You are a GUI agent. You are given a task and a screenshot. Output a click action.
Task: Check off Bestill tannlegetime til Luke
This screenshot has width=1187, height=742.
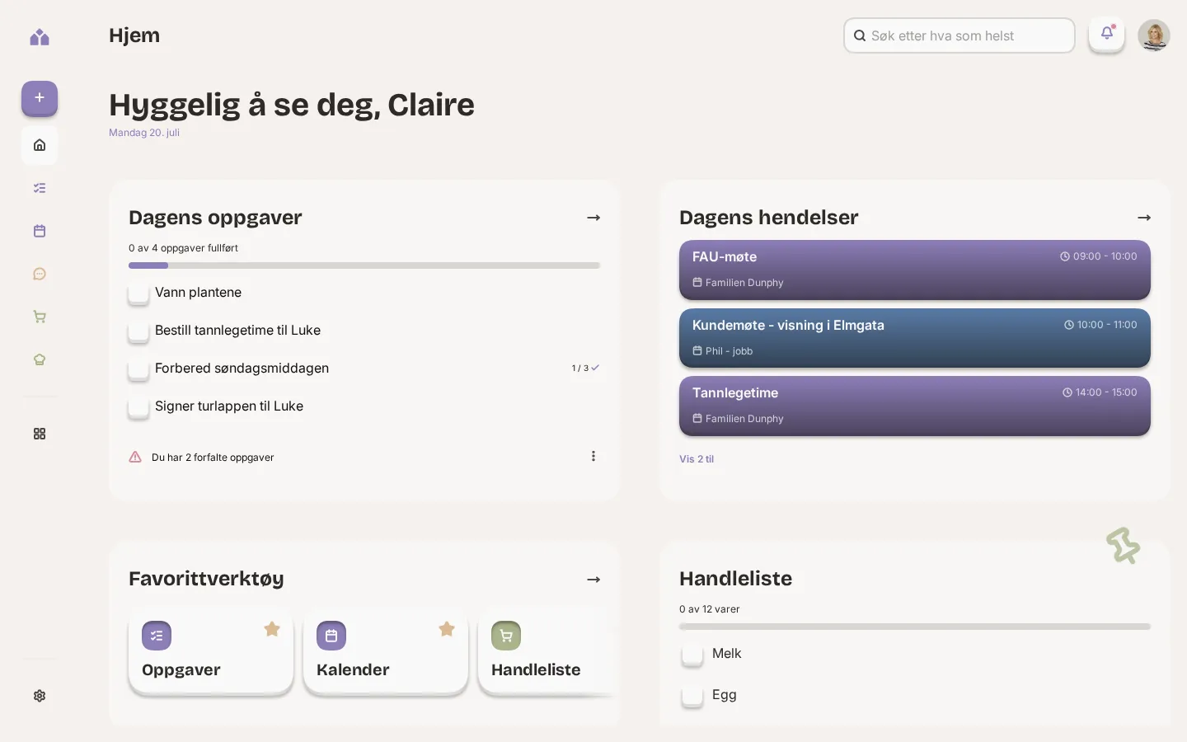(x=138, y=331)
